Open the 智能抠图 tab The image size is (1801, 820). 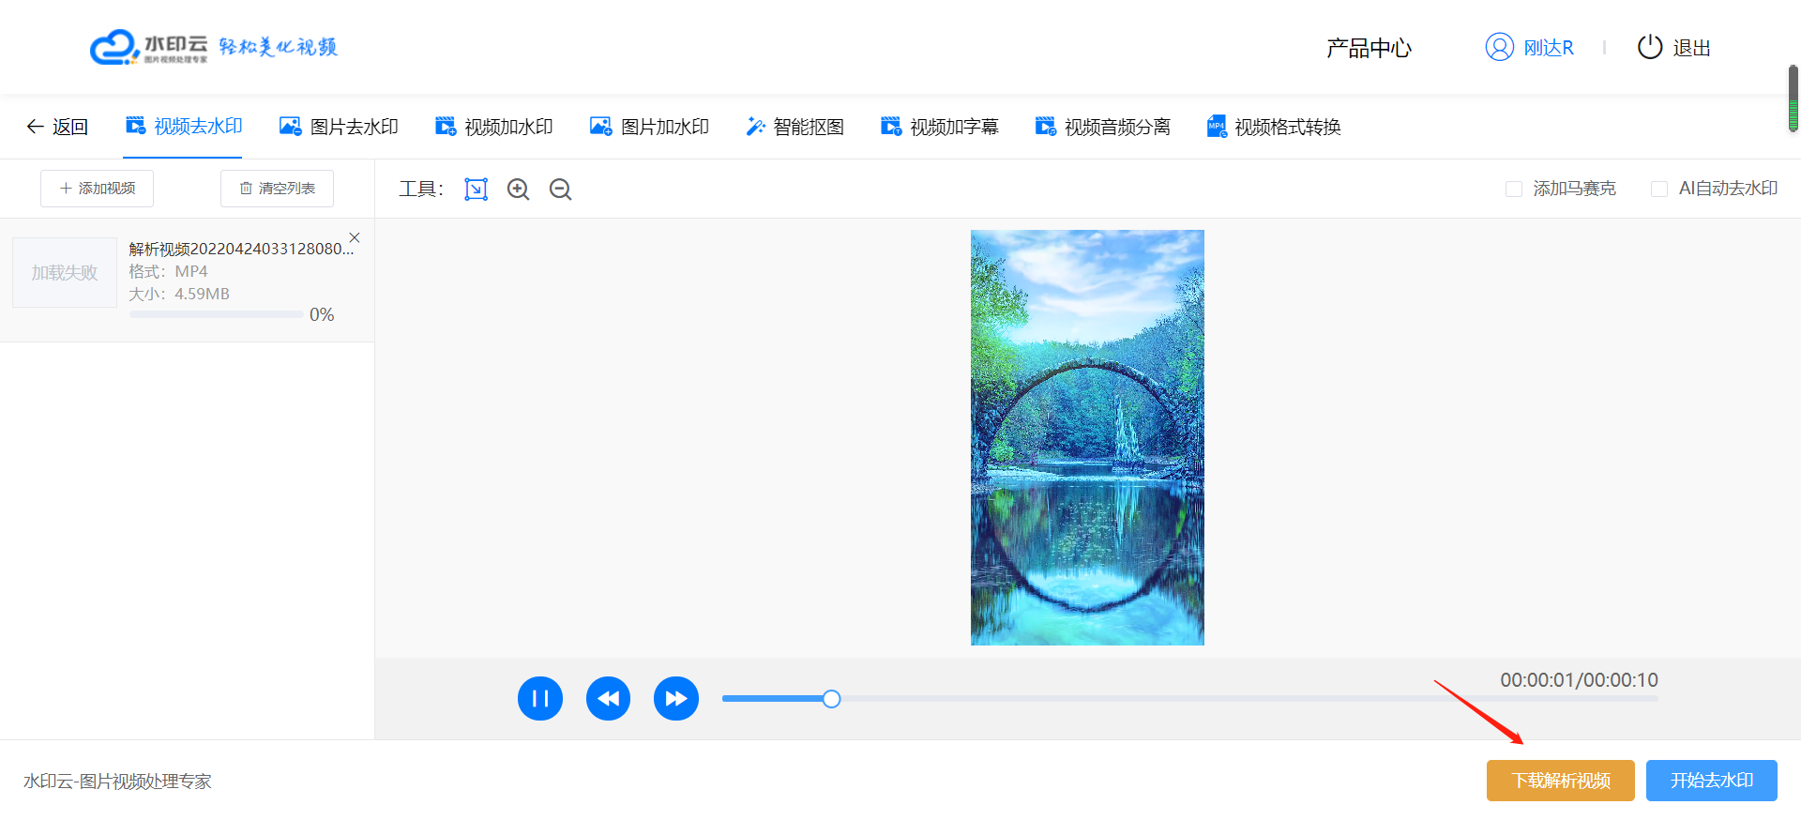tap(795, 127)
